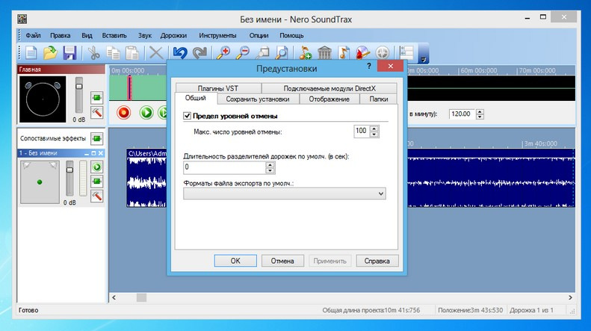Switch to the Плагины VST tab
Viewport: 591px width, 331px height.
click(x=218, y=88)
